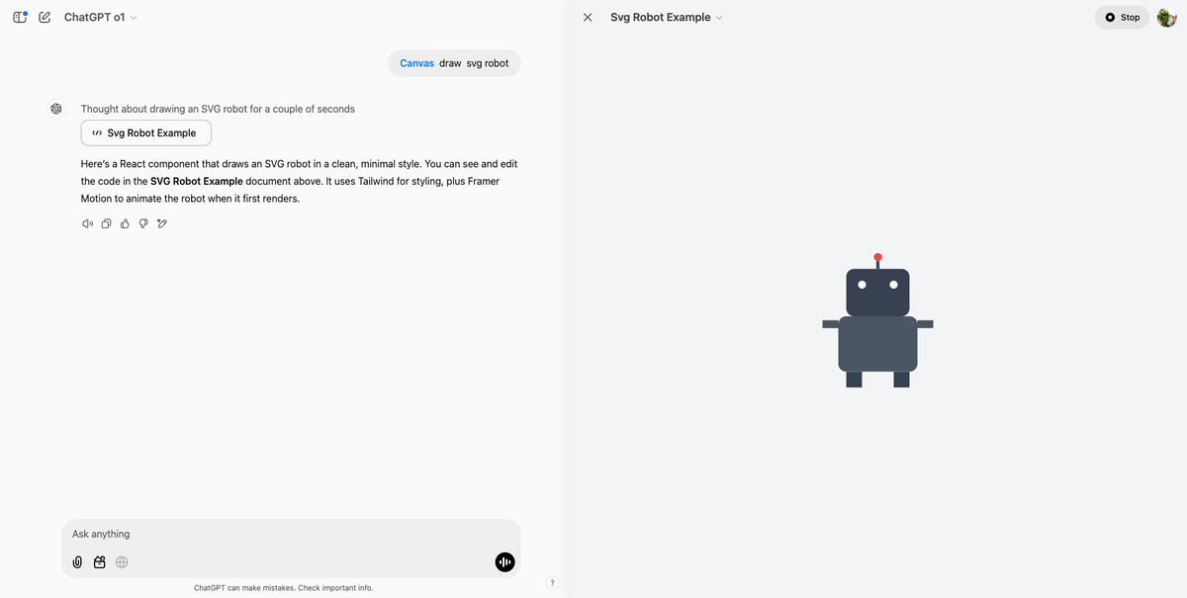1187x598 pixels.
Task: Toggle the sidebar with the panel icon
Action: [x=18, y=17]
